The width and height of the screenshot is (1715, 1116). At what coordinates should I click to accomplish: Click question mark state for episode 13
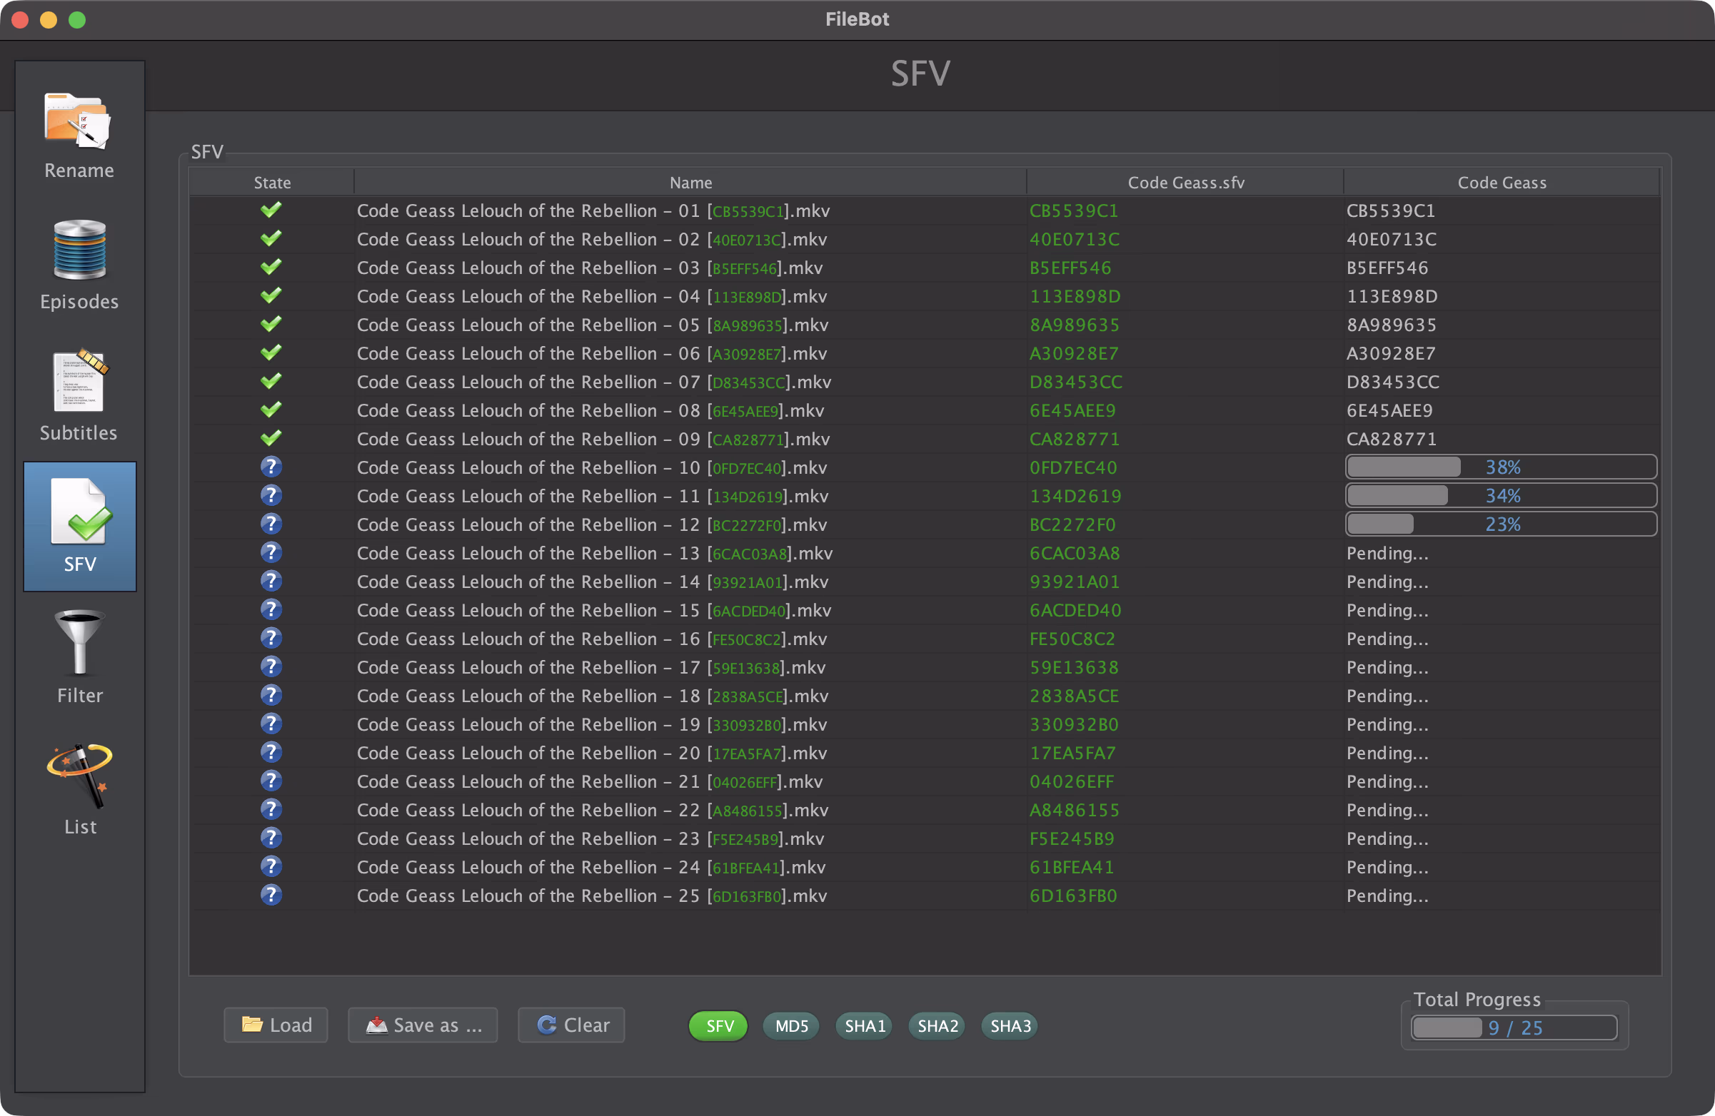(271, 553)
